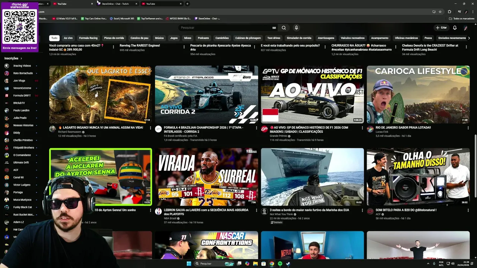Expand the Inscrições section arrow
Image resolution: width=477 pixels, height=268 pixels.
(21, 58)
